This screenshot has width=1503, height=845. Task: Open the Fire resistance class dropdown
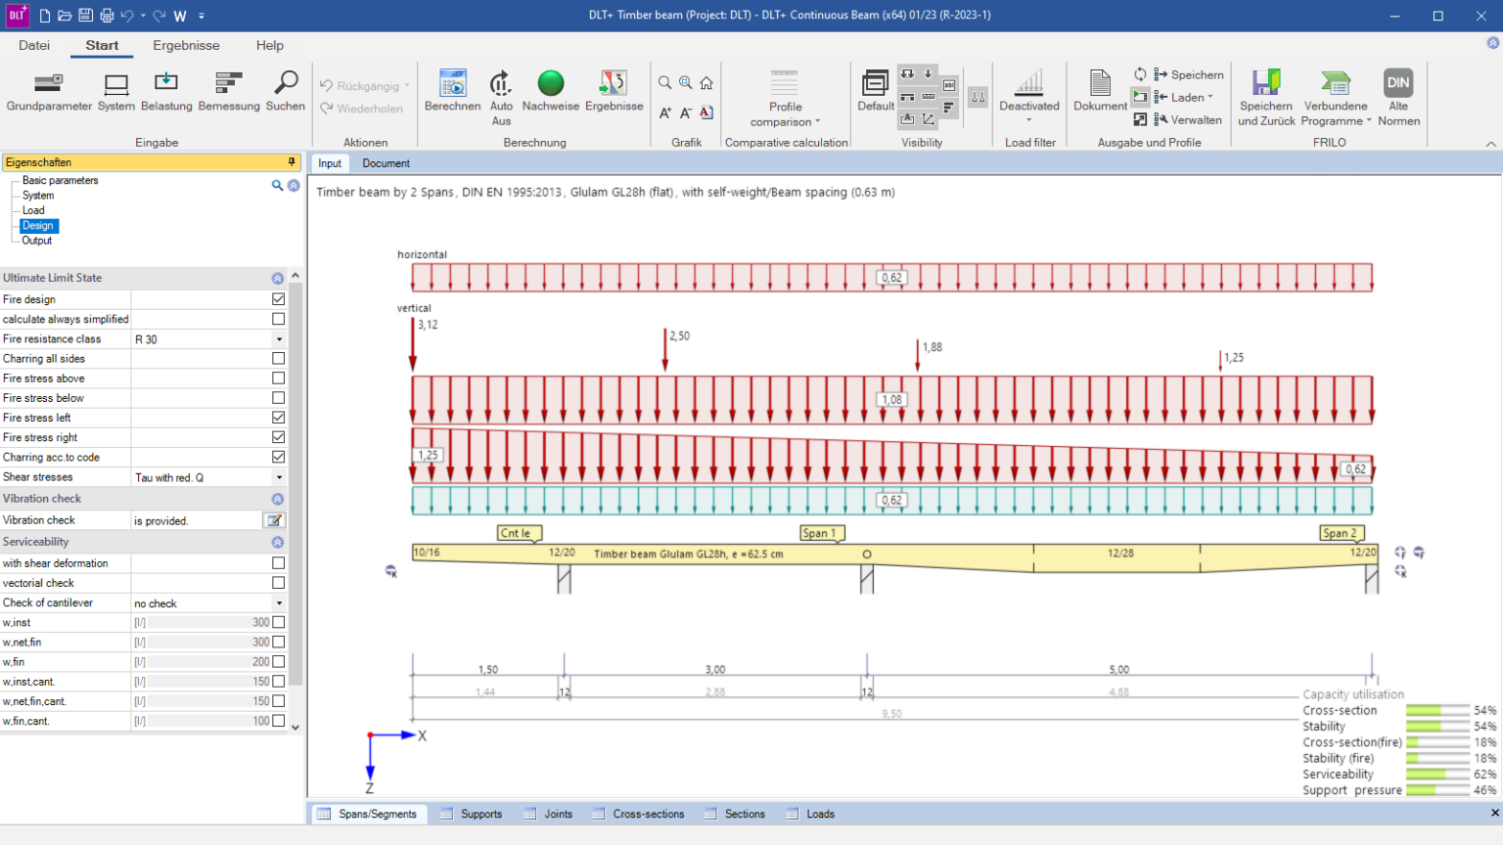point(279,339)
